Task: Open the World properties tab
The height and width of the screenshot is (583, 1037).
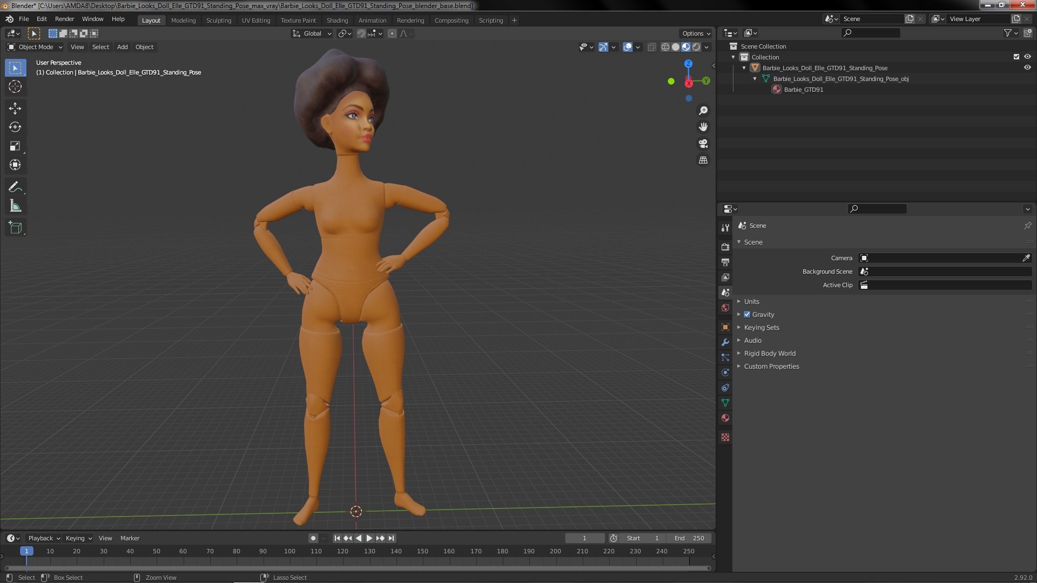Action: click(725, 308)
